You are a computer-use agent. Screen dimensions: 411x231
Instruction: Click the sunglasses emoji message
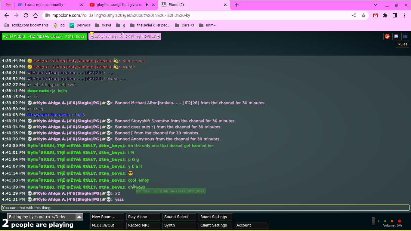131,173
